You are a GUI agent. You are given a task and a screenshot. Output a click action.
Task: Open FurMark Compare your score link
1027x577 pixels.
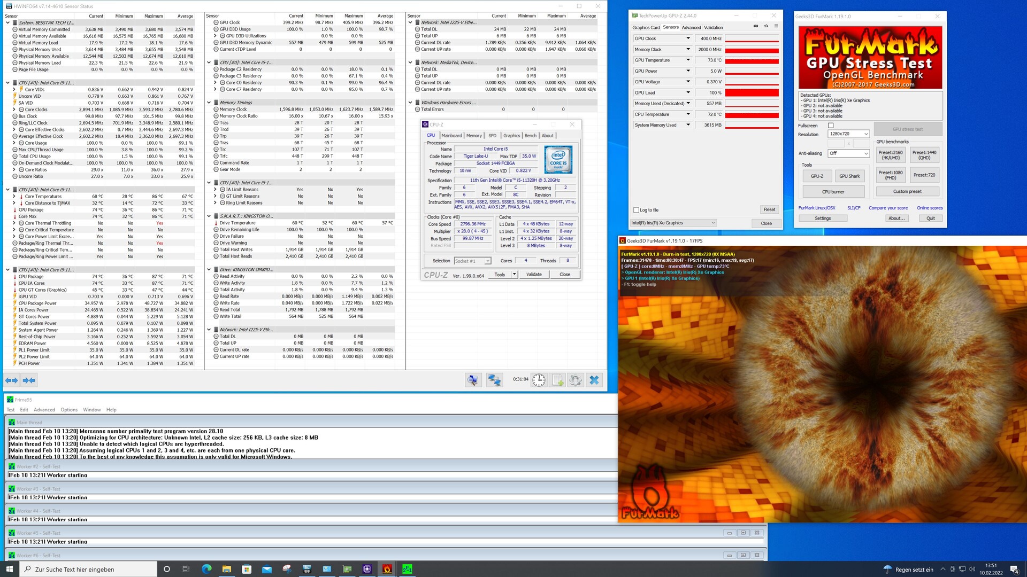pos(888,208)
